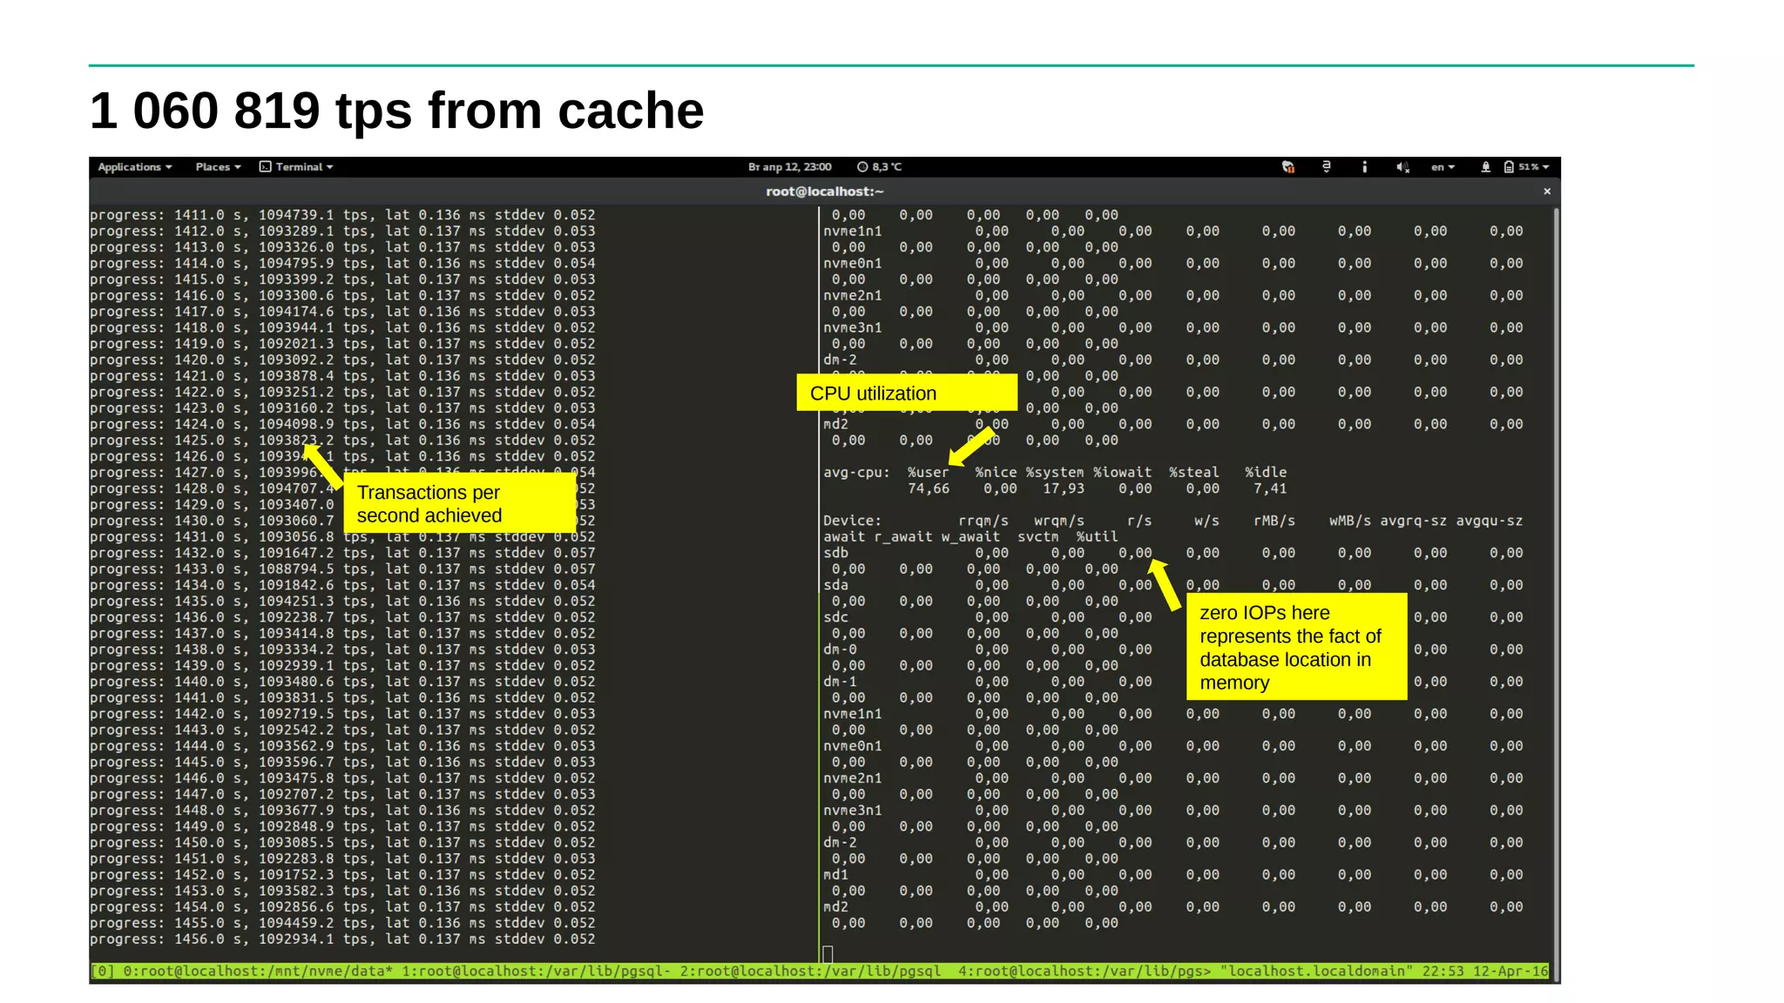Click the 'sdb' device row label
This screenshot has height=1003, width=1784.
pyautogui.click(x=835, y=553)
